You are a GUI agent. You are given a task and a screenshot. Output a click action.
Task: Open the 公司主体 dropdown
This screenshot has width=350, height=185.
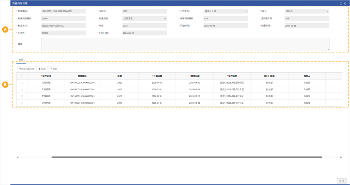(226, 11)
